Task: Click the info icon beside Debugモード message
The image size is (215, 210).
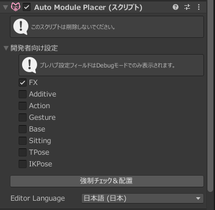Action: coord(30,65)
